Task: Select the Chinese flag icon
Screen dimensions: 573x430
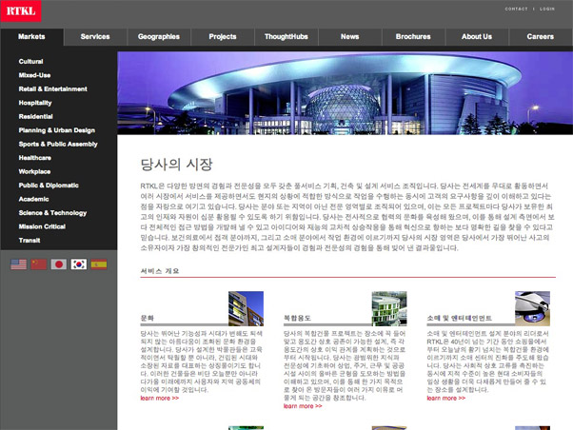Action: coord(39,264)
